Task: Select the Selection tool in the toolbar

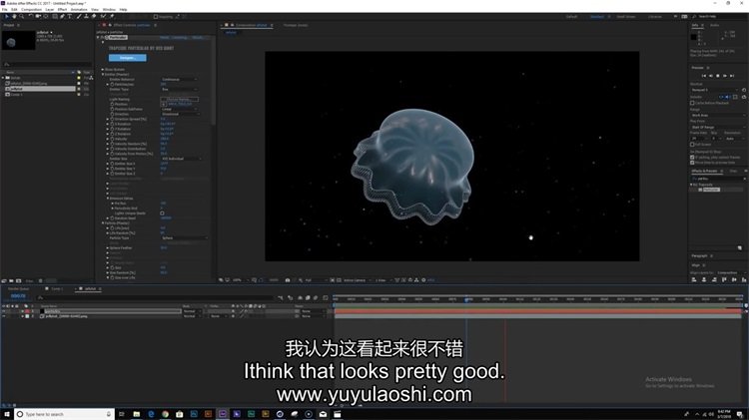Action: coord(5,17)
